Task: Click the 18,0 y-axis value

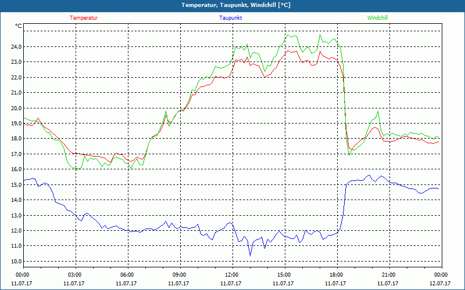Action: pyautogui.click(x=16, y=139)
